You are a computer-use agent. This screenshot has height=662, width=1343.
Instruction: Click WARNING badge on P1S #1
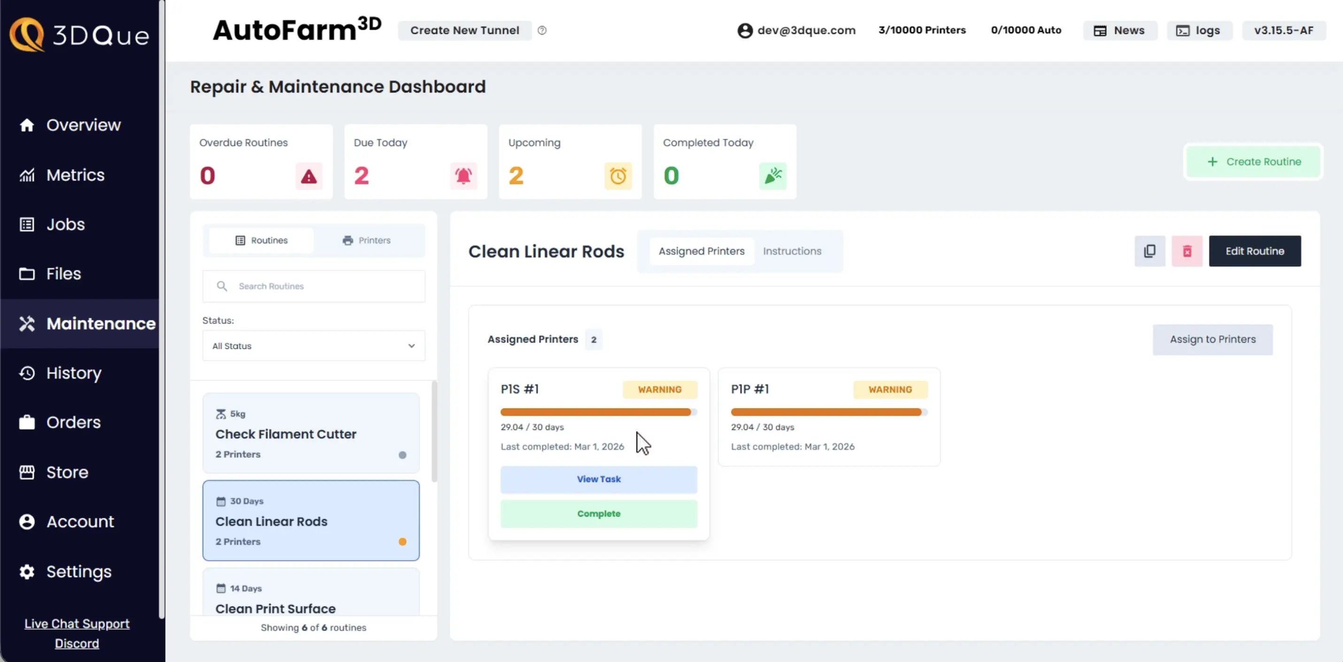659,389
